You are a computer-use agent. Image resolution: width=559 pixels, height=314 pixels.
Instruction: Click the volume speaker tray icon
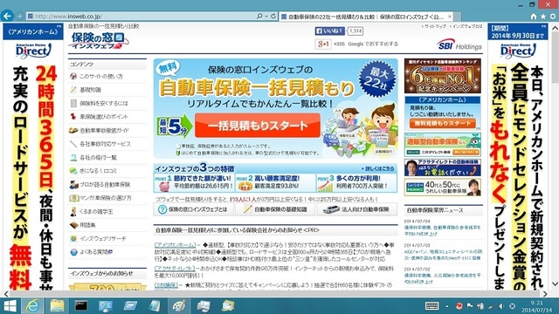[501, 306]
